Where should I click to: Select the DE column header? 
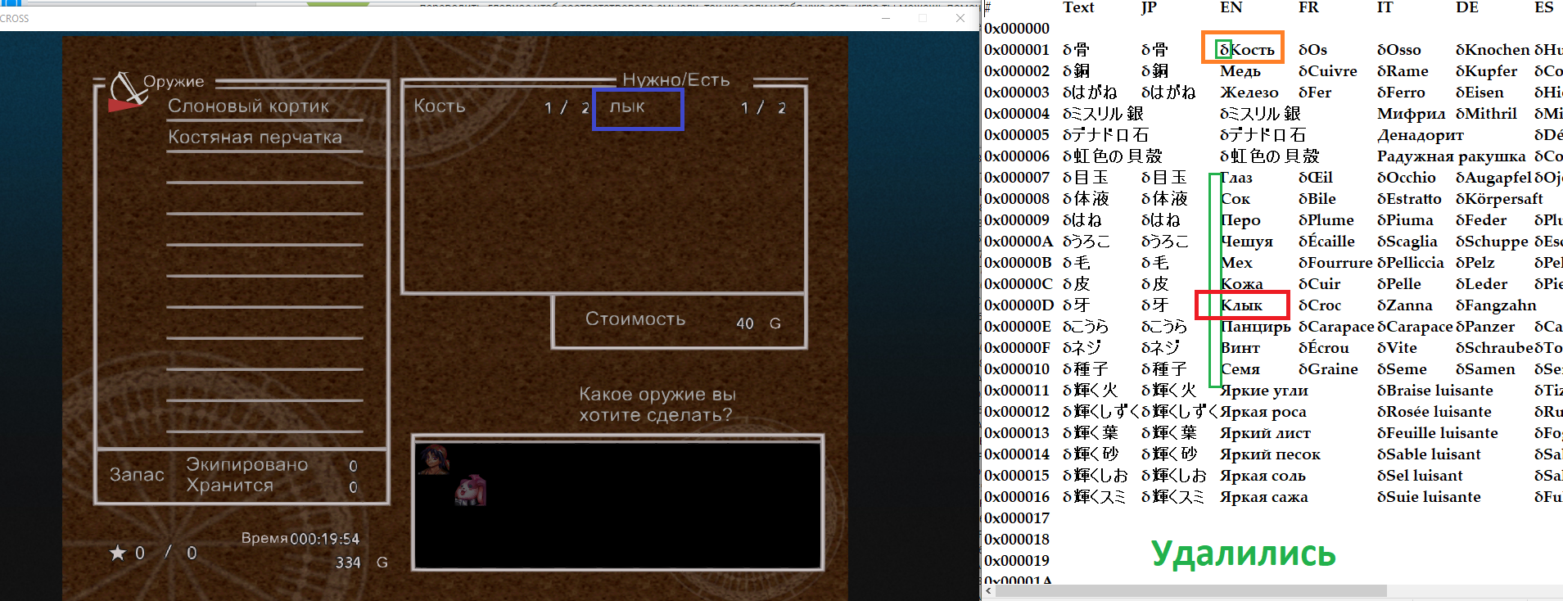pos(1467,7)
